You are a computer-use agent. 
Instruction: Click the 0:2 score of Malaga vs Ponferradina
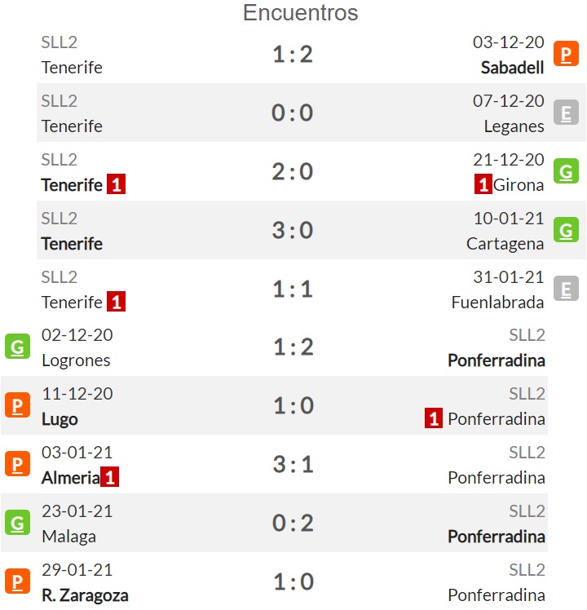(x=293, y=523)
